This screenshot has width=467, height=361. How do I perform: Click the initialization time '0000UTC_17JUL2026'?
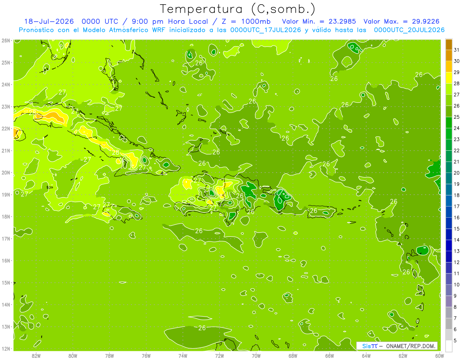click(x=266, y=30)
